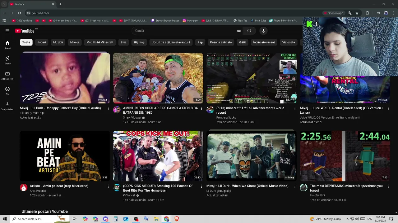Select the Acasă home sidebar icon
Viewport: 398px width, 223px height.
coord(7,45)
